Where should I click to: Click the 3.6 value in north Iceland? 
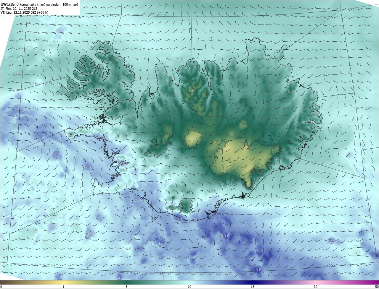click(191, 90)
